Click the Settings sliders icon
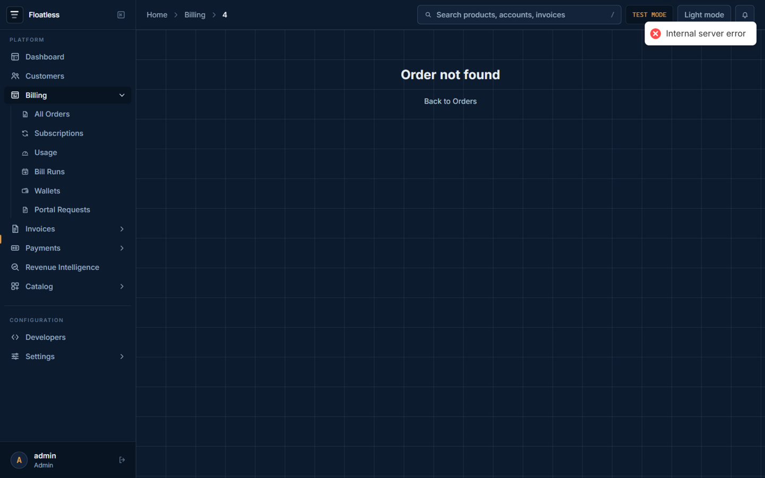This screenshot has height=478, width=765. 15,356
